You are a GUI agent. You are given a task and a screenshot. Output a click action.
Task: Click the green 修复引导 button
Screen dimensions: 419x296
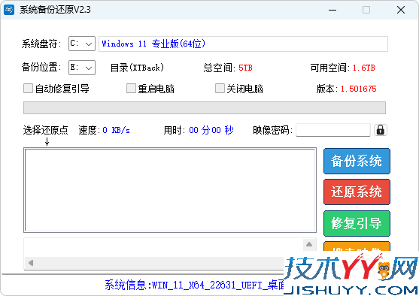[x=357, y=223]
